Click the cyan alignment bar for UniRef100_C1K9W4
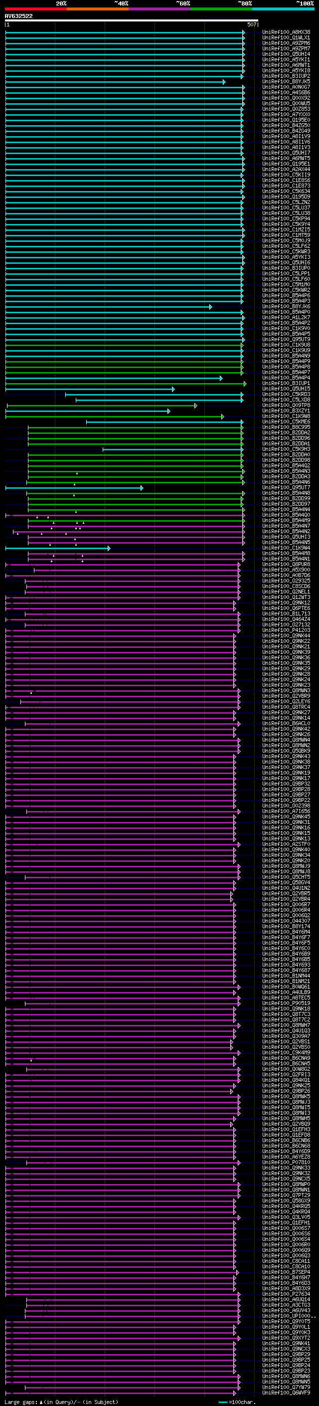 [58, 548]
